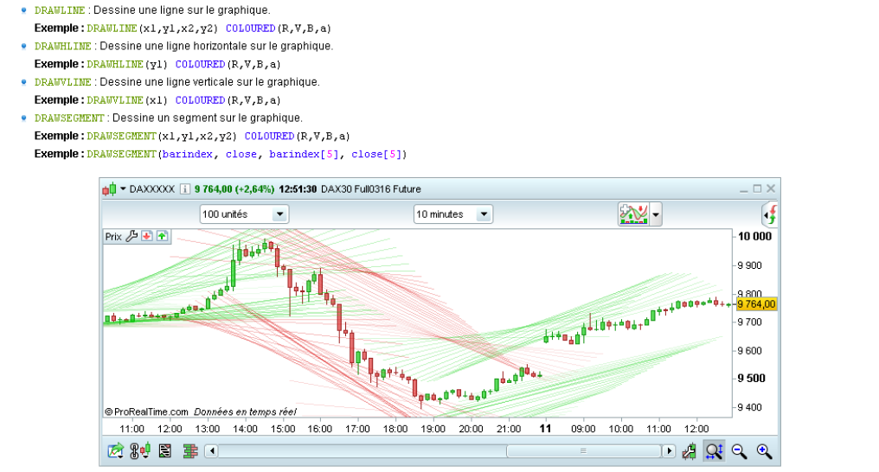The width and height of the screenshot is (879, 472).
Task: Click the red down arrow in Prix panel
Action: 147,236
